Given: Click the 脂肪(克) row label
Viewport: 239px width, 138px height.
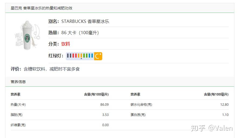Looking at the screenshot, I should [16, 115].
